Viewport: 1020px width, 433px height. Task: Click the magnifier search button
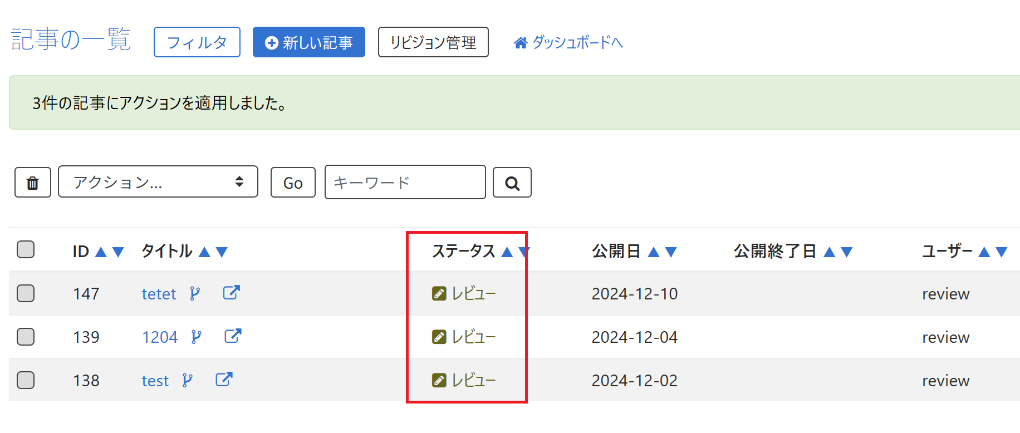(512, 183)
